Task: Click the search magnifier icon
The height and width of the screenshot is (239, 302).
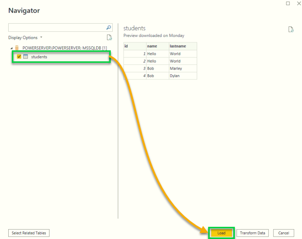Action: coord(109,28)
